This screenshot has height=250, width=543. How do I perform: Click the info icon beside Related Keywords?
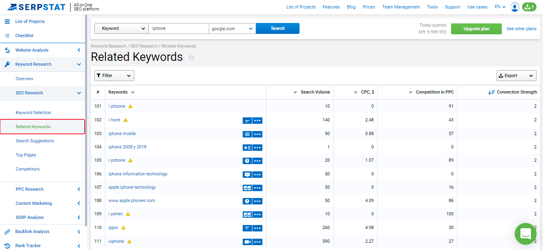(x=191, y=58)
